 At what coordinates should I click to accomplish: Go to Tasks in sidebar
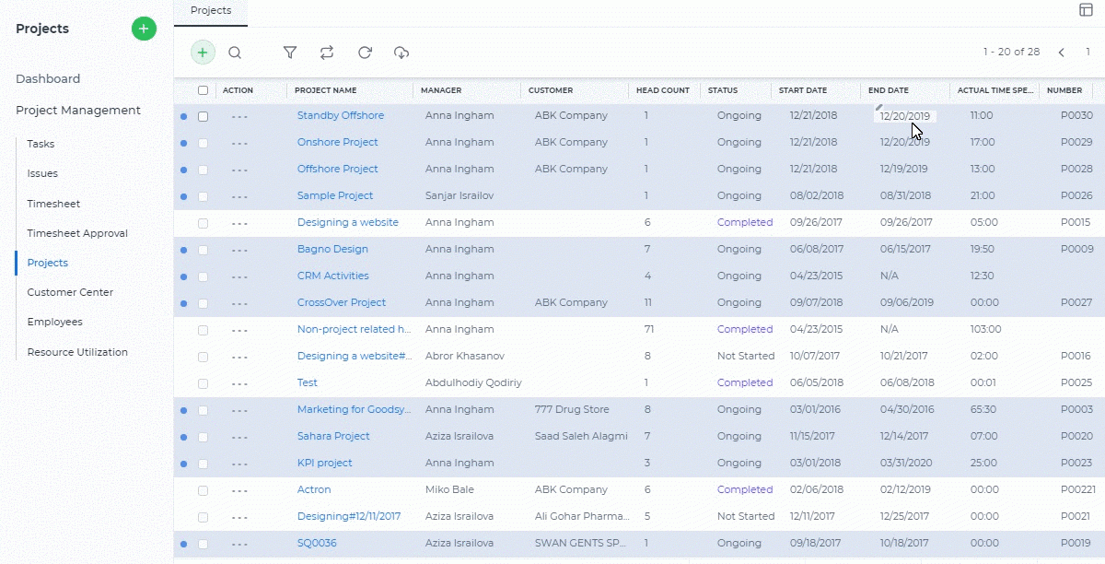41,144
